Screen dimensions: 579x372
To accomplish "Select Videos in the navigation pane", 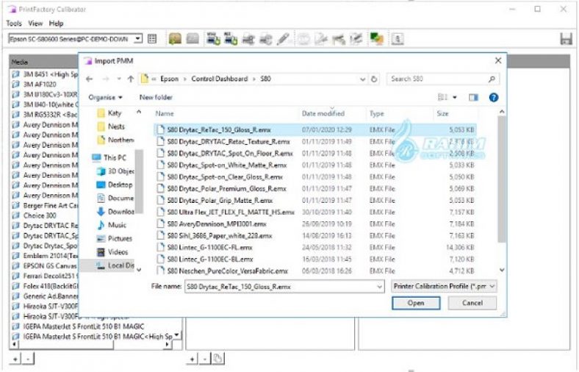I will pyautogui.click(x=112, y=252).
